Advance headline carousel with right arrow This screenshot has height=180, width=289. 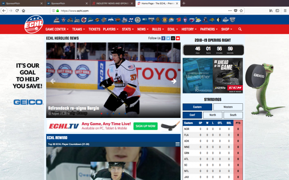[174, 81]
